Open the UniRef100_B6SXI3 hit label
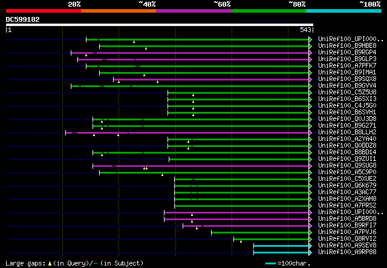 [x=347, y=99]
